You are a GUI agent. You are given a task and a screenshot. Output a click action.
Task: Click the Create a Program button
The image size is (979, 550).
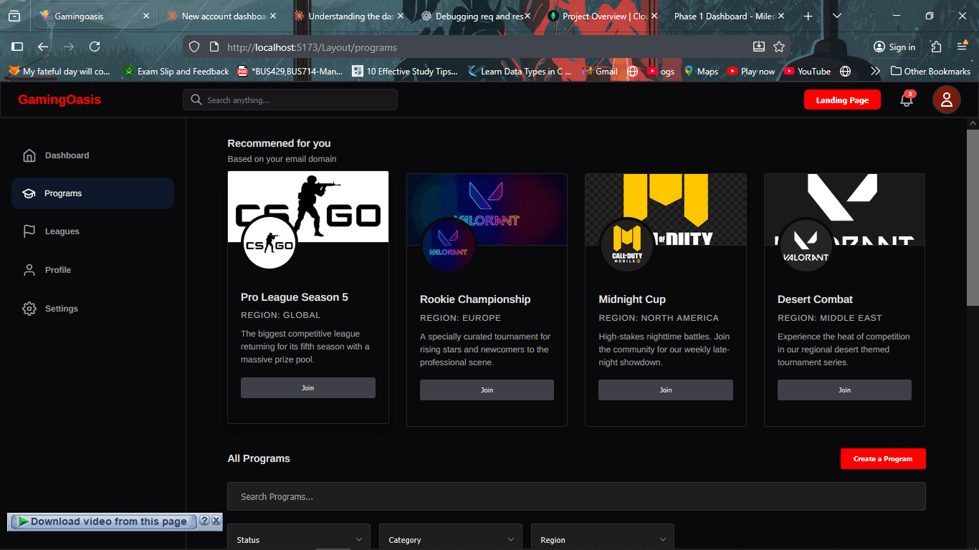[883, 459]
